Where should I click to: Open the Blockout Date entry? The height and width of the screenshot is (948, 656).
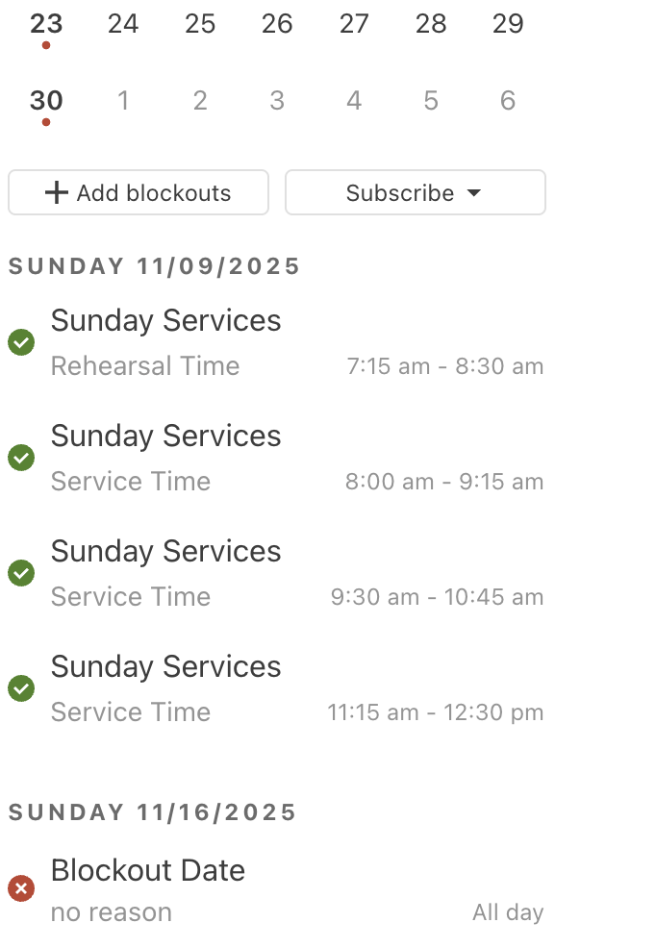pyautogui.click(x=148, y=888)
